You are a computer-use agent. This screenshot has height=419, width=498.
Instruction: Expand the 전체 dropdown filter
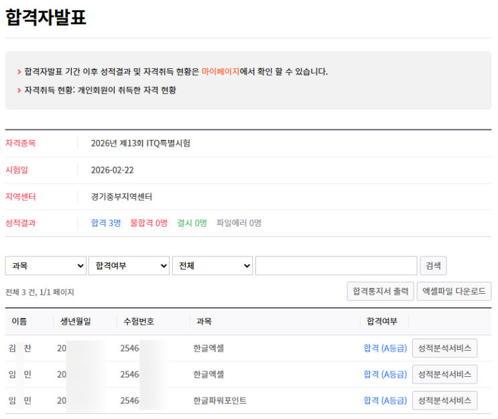tap(212, 266)
